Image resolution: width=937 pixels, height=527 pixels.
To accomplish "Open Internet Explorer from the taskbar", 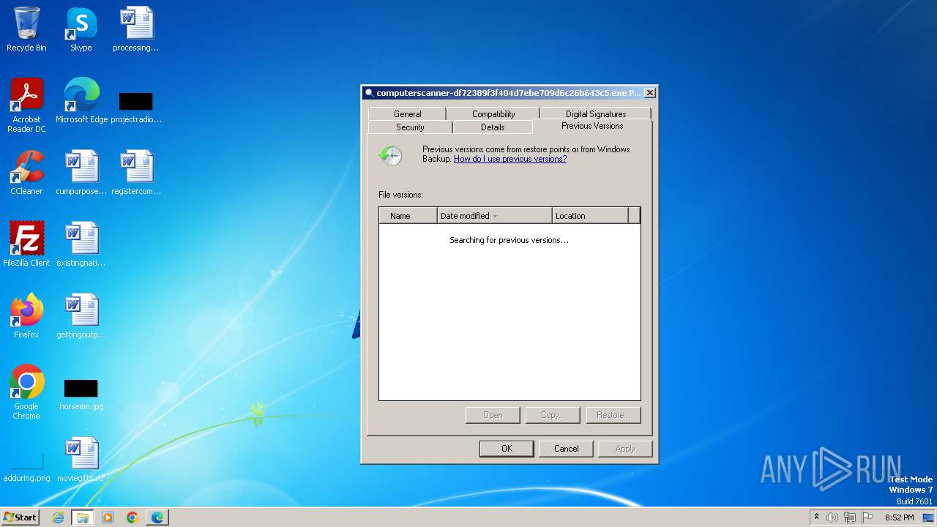I will pos(59,517).
